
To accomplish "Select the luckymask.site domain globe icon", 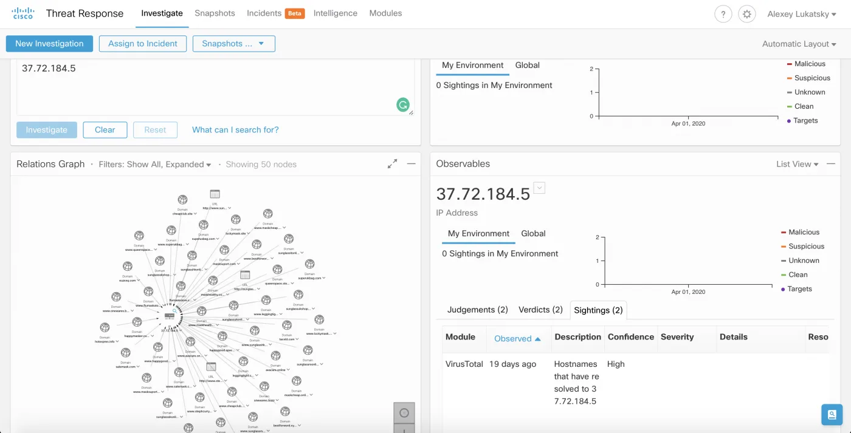I will (x=235, y=219).
